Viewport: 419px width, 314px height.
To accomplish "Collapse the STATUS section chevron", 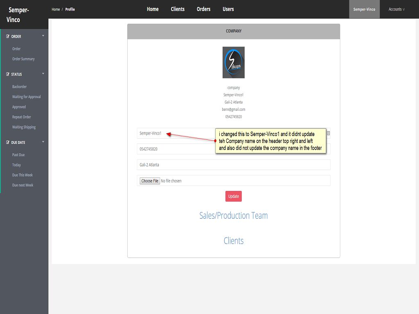I will [43, 74].
